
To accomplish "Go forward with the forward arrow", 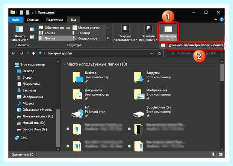I will (21, 53).
